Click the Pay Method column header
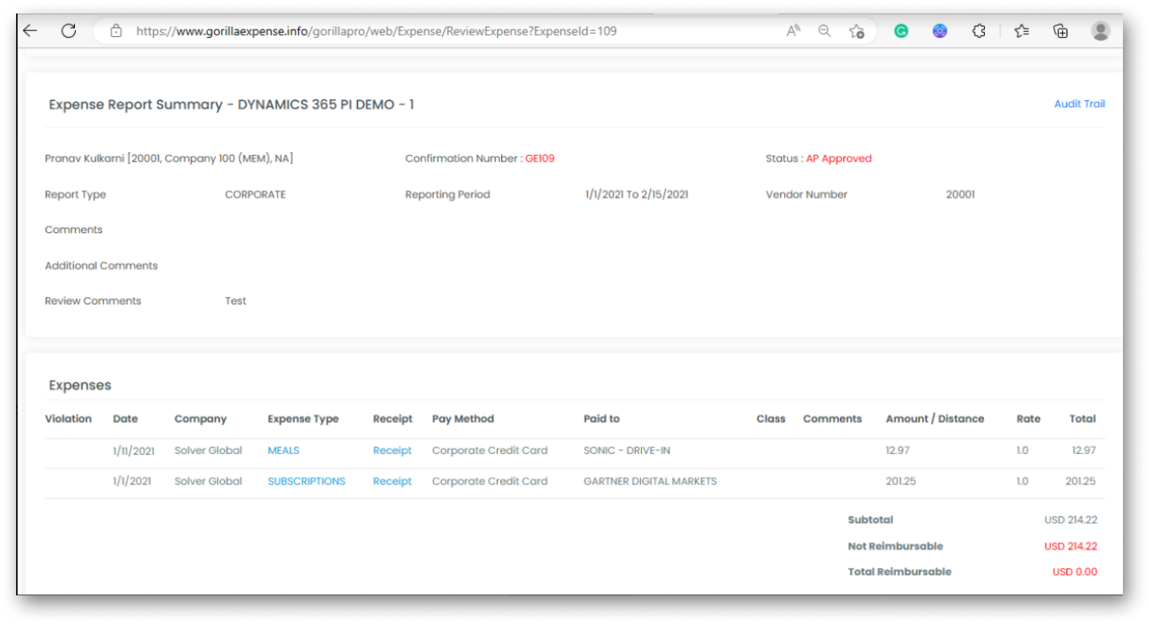This screenshot has height=624, width=1149. [x=462, y=419]
